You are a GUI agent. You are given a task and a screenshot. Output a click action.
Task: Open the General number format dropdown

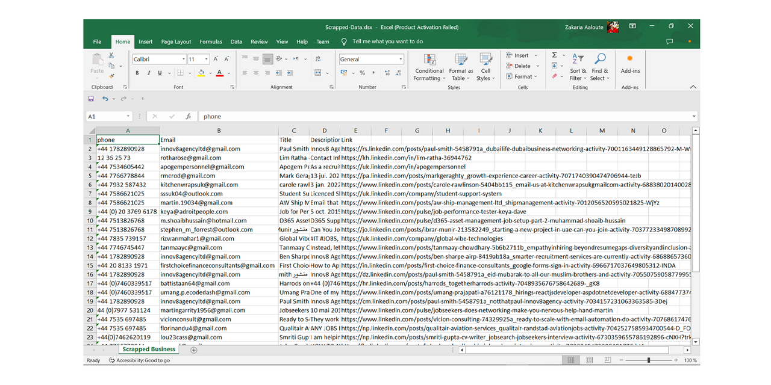tap(401, 59)
